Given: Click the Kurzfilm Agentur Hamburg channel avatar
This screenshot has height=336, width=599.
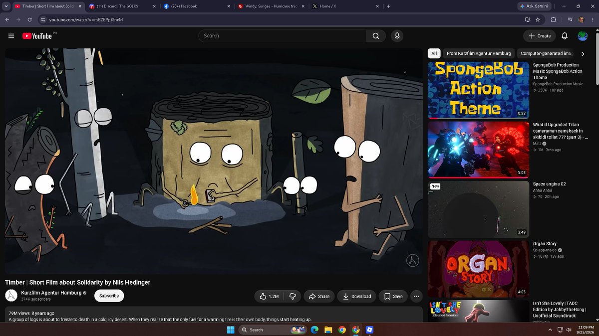Looking at the screenshot, I should coord(11,295).
